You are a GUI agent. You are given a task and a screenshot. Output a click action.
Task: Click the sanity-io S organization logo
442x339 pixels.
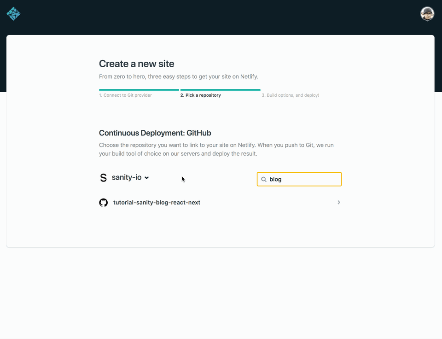(x=104, y=178)
